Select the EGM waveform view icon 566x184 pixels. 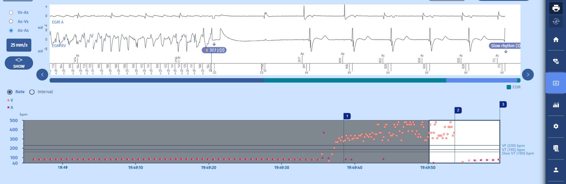click(556, 83)
